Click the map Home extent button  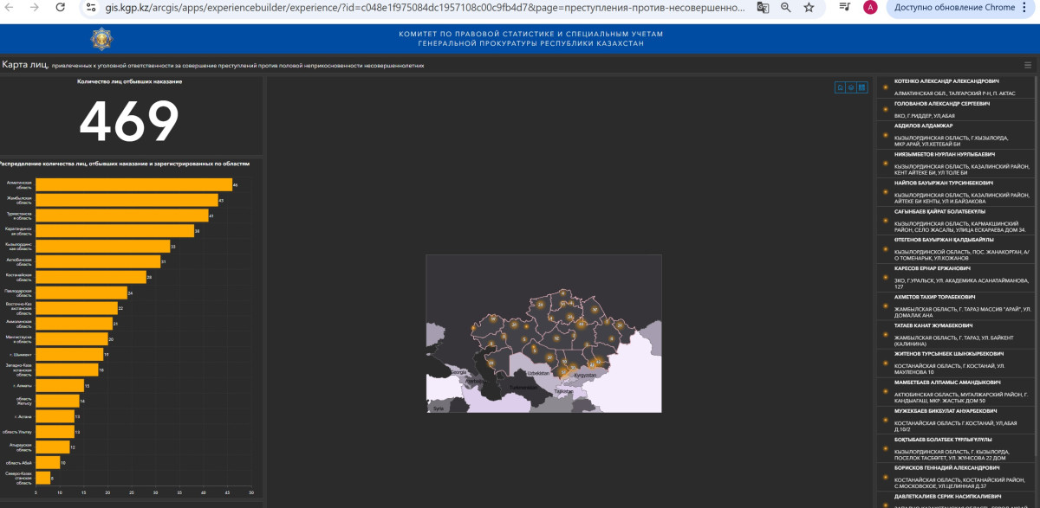(840, 87)
